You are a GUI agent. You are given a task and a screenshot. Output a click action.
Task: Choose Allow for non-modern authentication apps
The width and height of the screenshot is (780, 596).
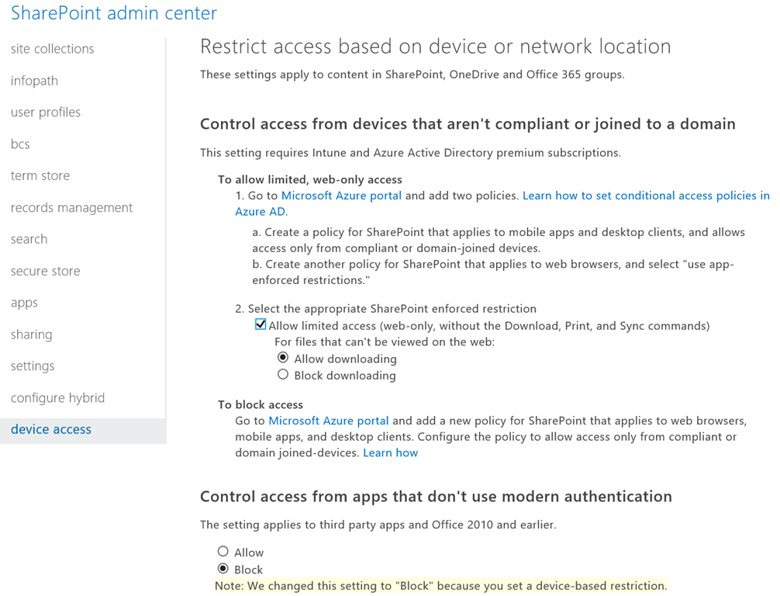tap(223, 552)
